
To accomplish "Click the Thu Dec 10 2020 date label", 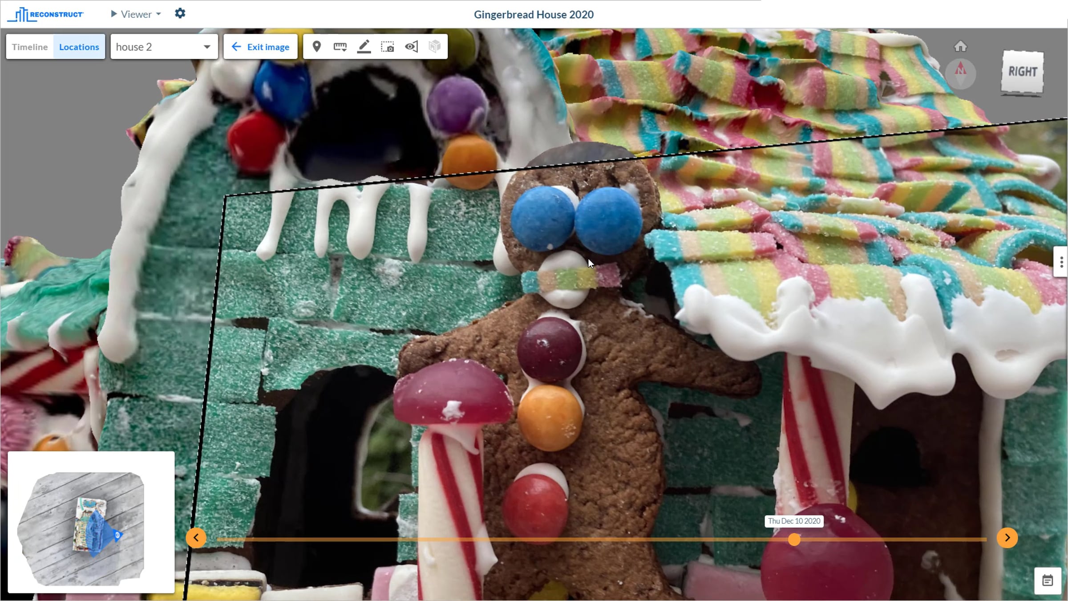I will point(794,521).
